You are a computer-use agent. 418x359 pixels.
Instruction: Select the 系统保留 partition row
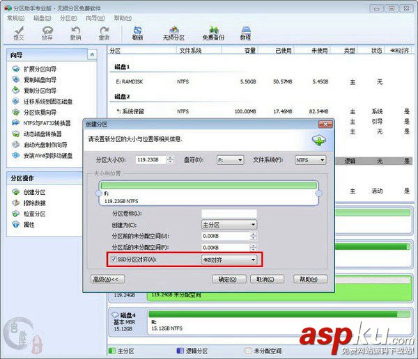click(260, 111)
